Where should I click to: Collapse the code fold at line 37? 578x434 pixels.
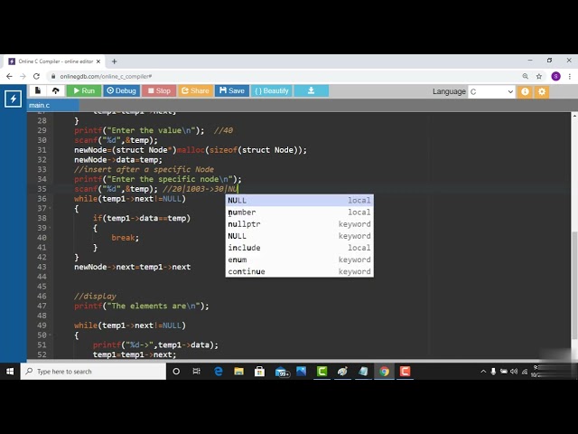coord(51,209)
